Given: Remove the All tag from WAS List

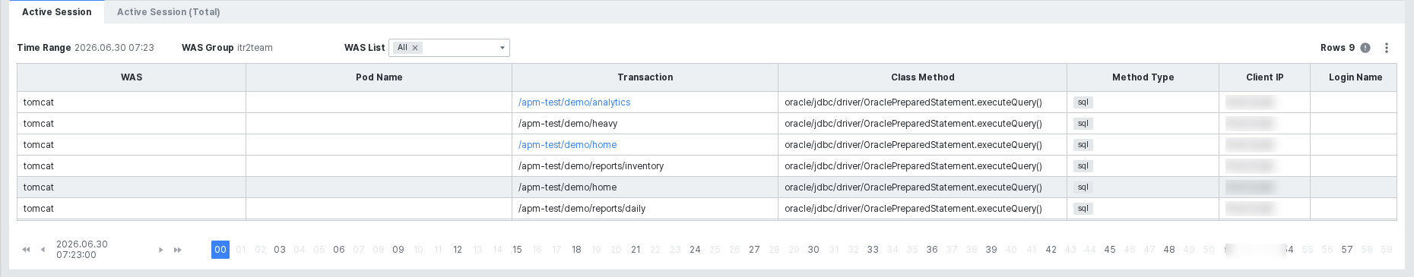Looking at the screenshot, I should (415, 48).
